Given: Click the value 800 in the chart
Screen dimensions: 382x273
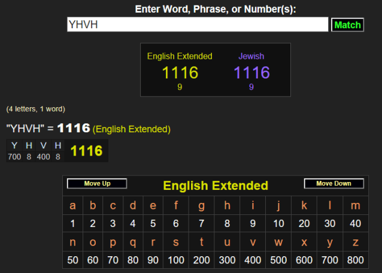Looking at the screenshot, I should point(356,260).
